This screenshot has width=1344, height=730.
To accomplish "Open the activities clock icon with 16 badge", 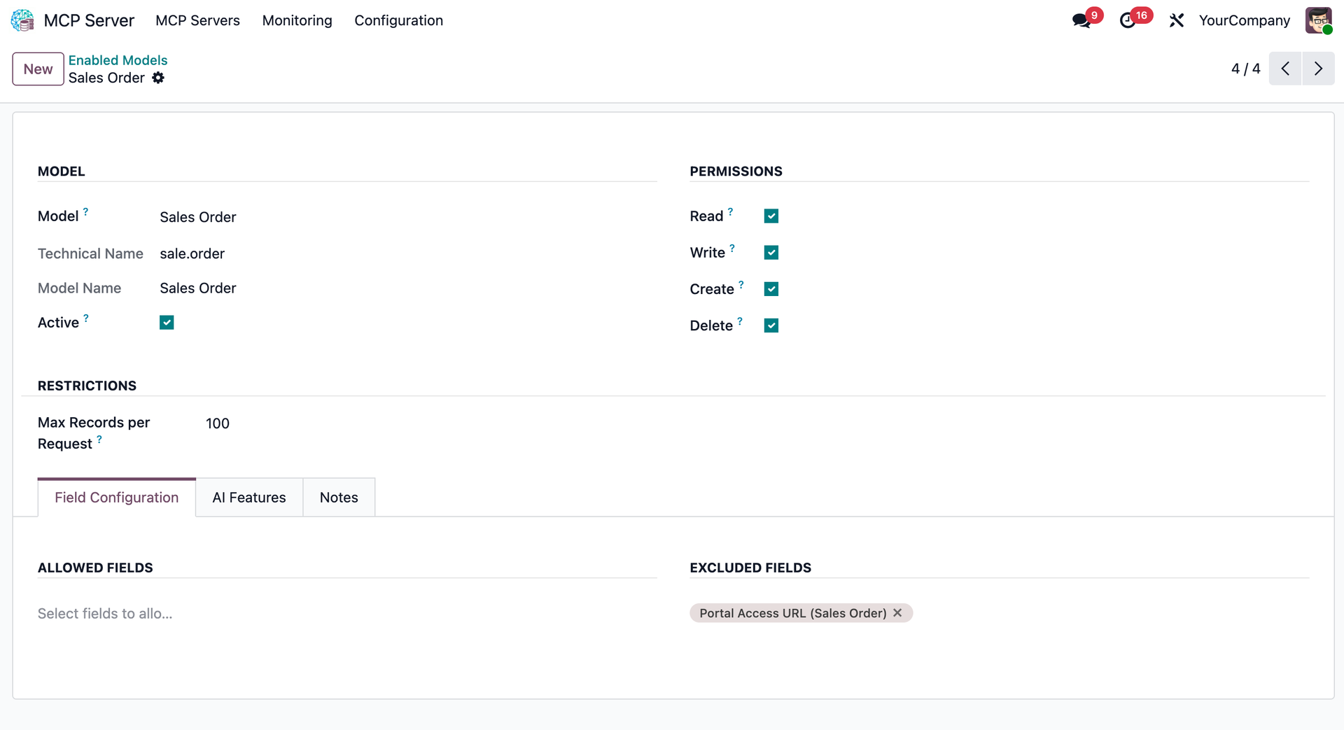I will pyautogui.click(x=1129, y=20).
